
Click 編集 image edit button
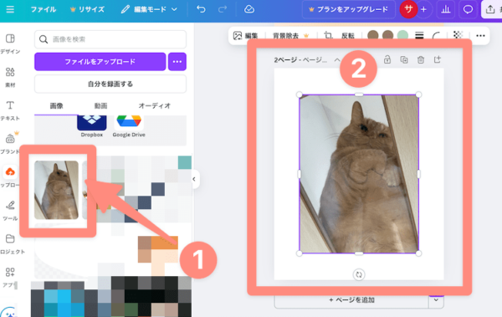tap(245, 35)
